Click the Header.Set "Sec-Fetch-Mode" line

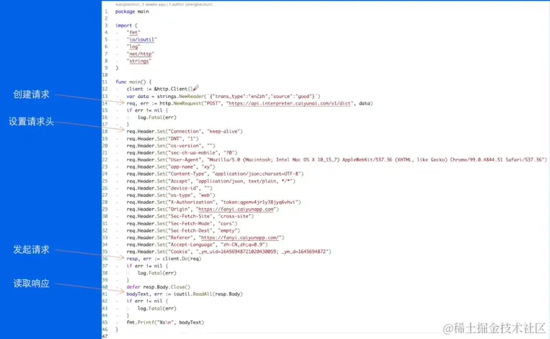click(182, 224)
